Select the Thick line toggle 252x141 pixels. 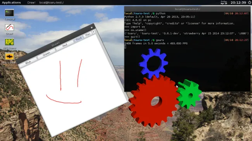tap(79, 39)
